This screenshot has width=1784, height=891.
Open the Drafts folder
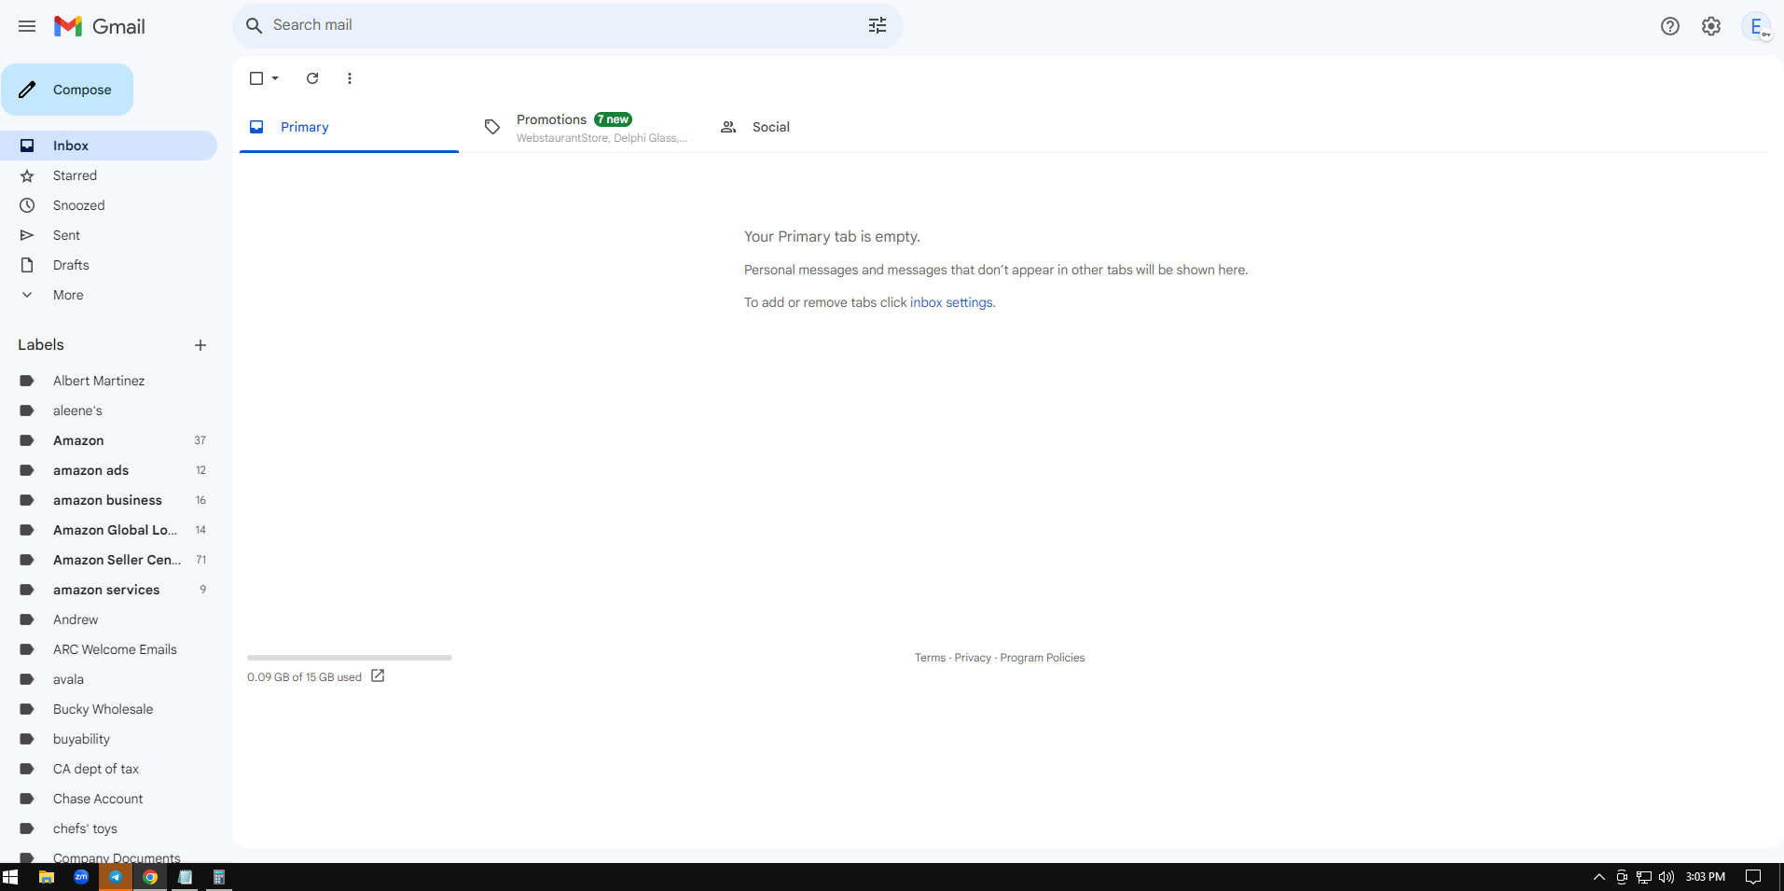coord(108,265)
